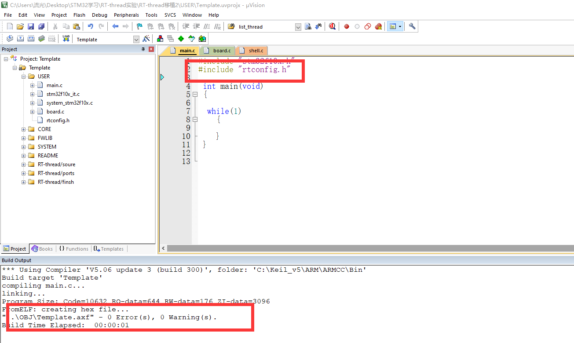Screen dimensions: 574x343
Task: Open the Peripherals menu
Action: point(126,15)
